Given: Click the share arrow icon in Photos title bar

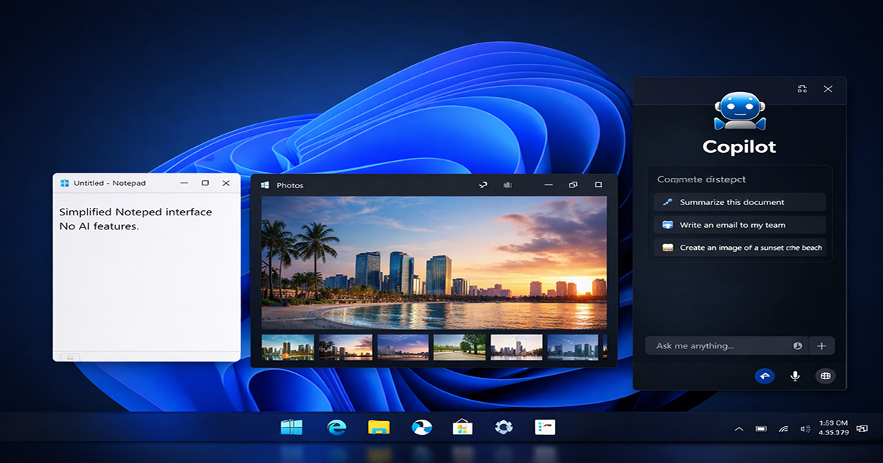Looking at the screenshot, I should point(483,185).
